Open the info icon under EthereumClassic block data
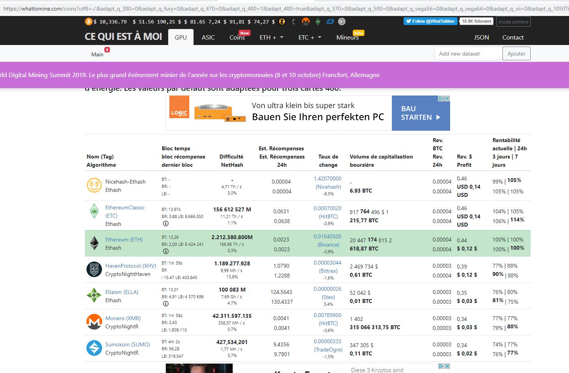Screen dimensions: 569x373 (x=166, y=223)
